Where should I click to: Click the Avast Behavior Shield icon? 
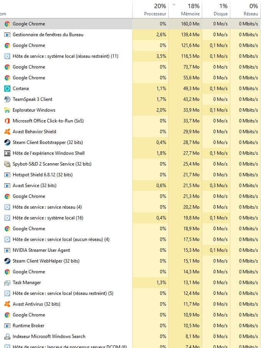[7, 132]
